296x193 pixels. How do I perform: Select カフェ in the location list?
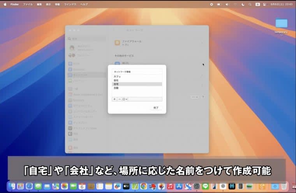pyautogui.click(x=117, y=77)
